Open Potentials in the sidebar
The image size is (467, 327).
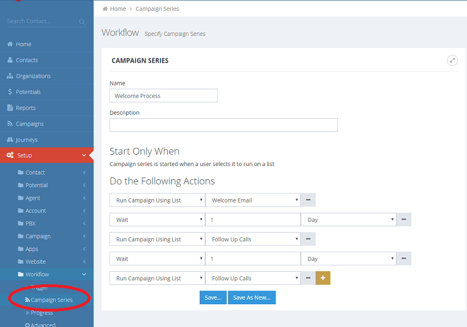[28, 92]
